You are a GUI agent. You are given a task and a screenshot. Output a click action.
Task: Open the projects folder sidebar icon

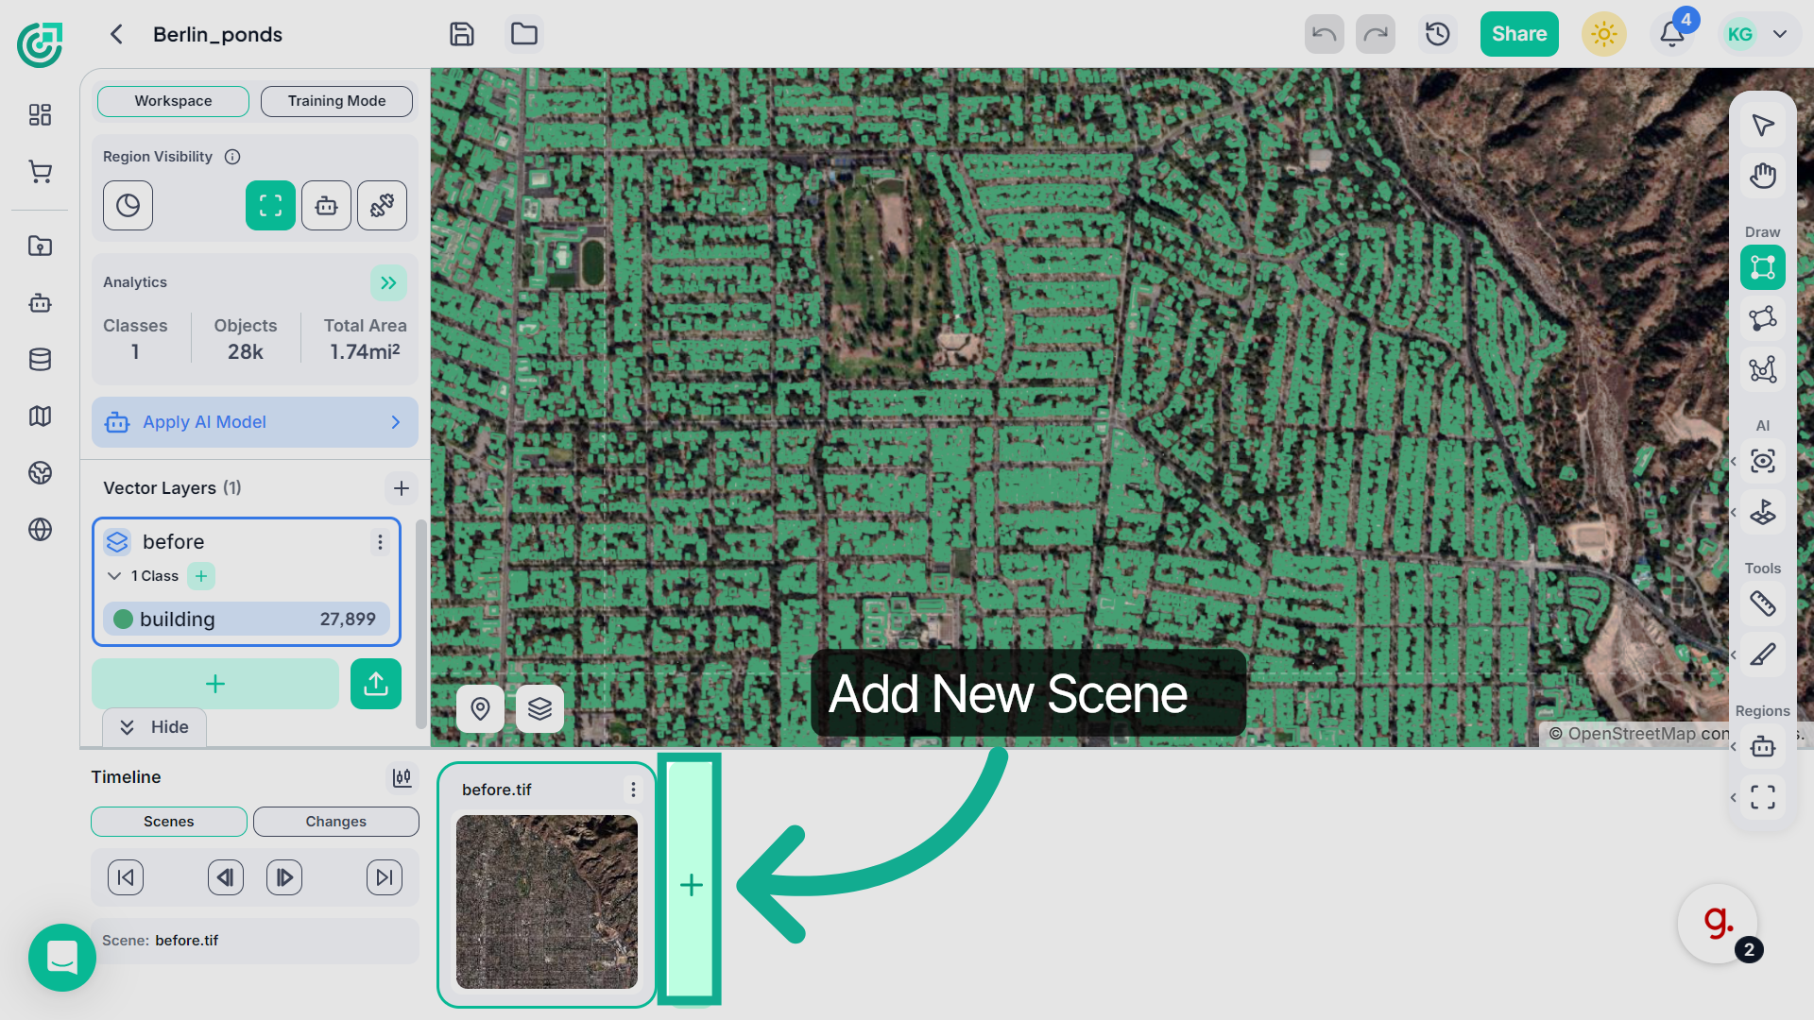pyautogui.click(x=40, y=246)
